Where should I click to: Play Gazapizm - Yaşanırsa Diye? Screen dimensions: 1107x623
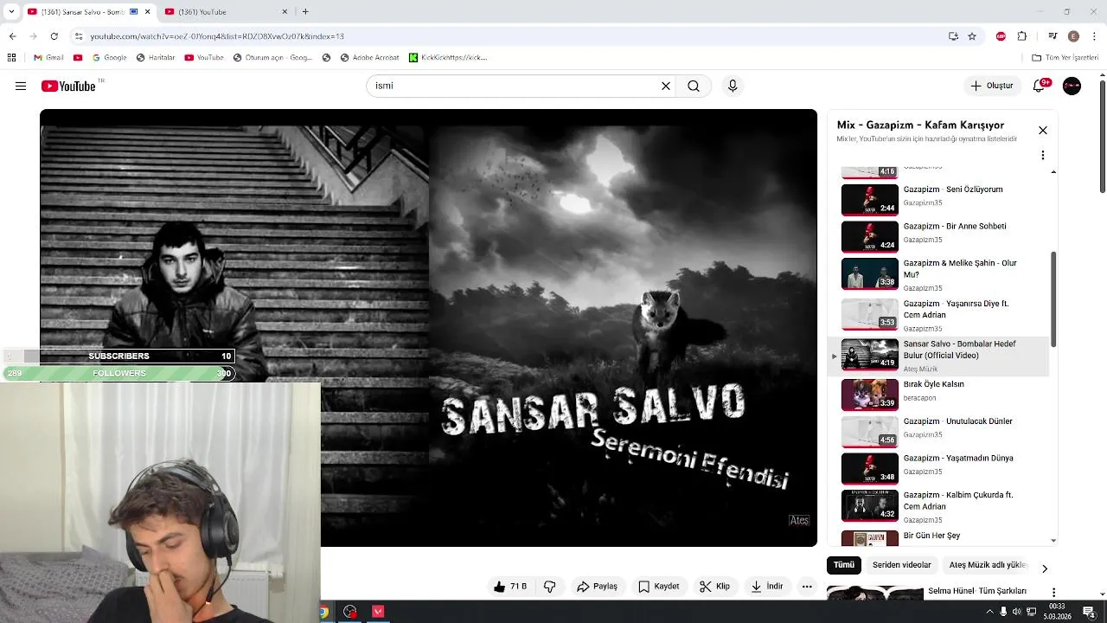[938, 315]
